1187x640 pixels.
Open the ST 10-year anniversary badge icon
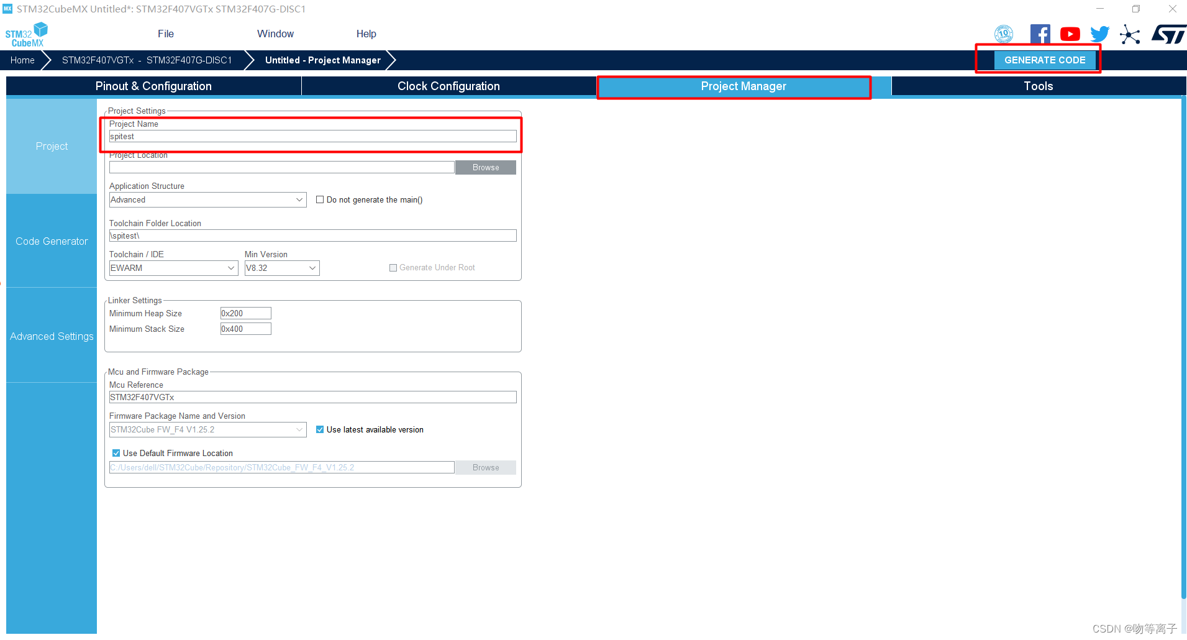1004,34
